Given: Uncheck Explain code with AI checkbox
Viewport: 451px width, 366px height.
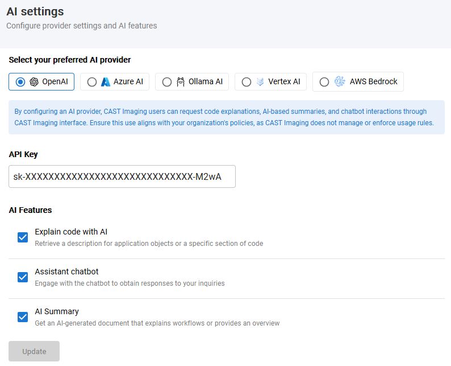Looking at the screenshot, I should (23, 237).
